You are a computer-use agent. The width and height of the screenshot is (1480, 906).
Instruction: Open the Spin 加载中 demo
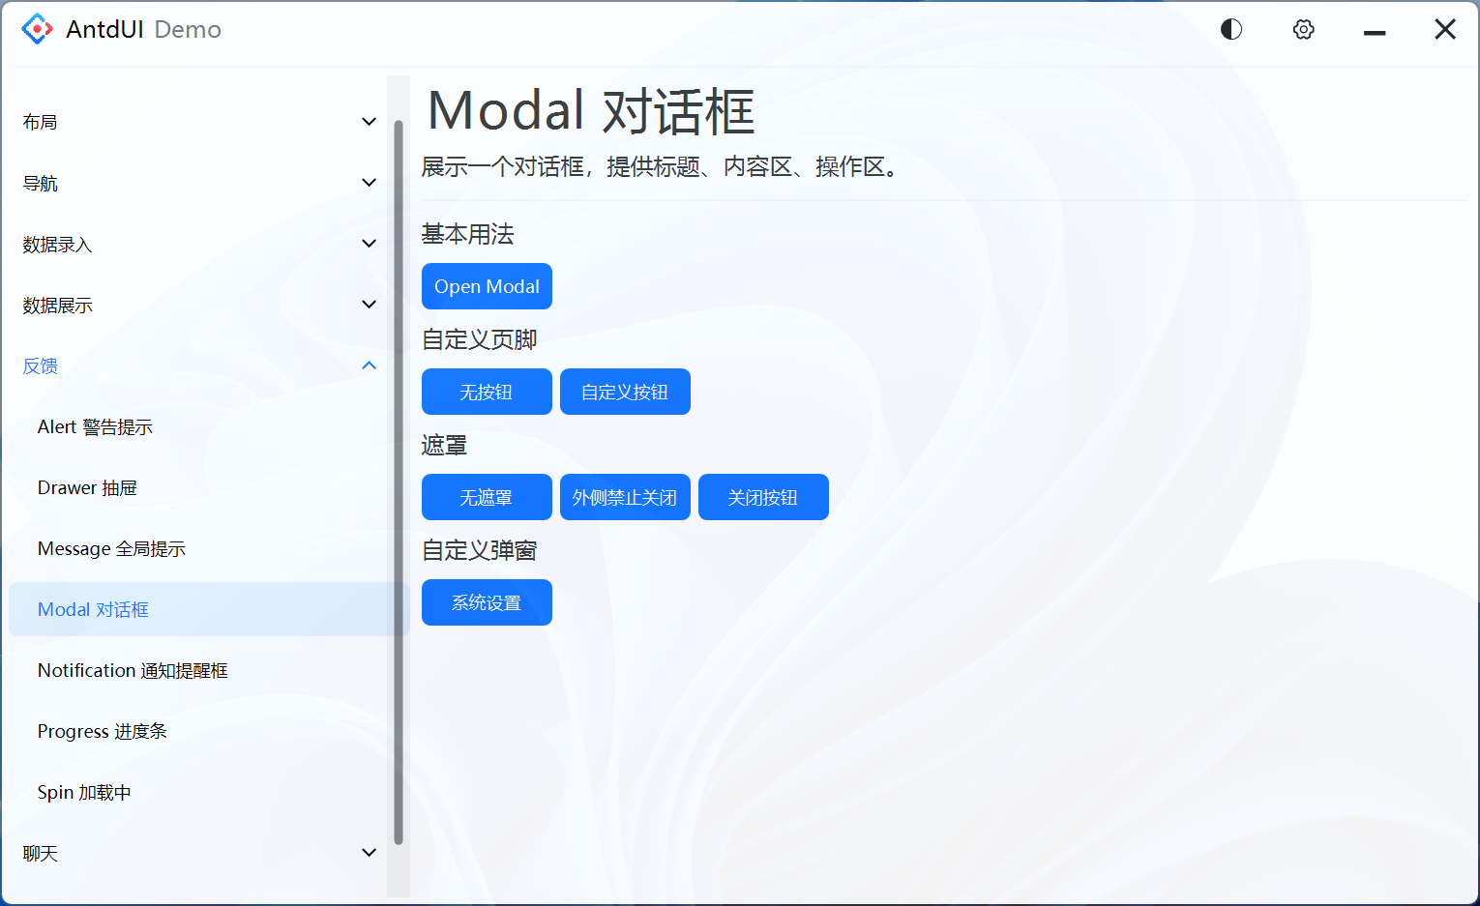click(x=83, y=792)
